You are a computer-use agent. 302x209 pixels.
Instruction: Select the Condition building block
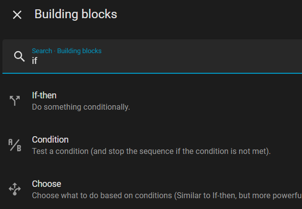click(50, 140)
